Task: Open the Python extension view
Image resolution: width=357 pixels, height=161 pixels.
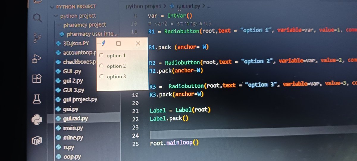Action: tap(37, 120)
